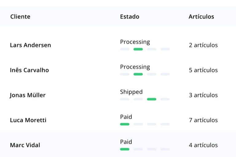
Task: Click on Jonas Müller's name
Action: pyautogui.click(x=28, y=95)
